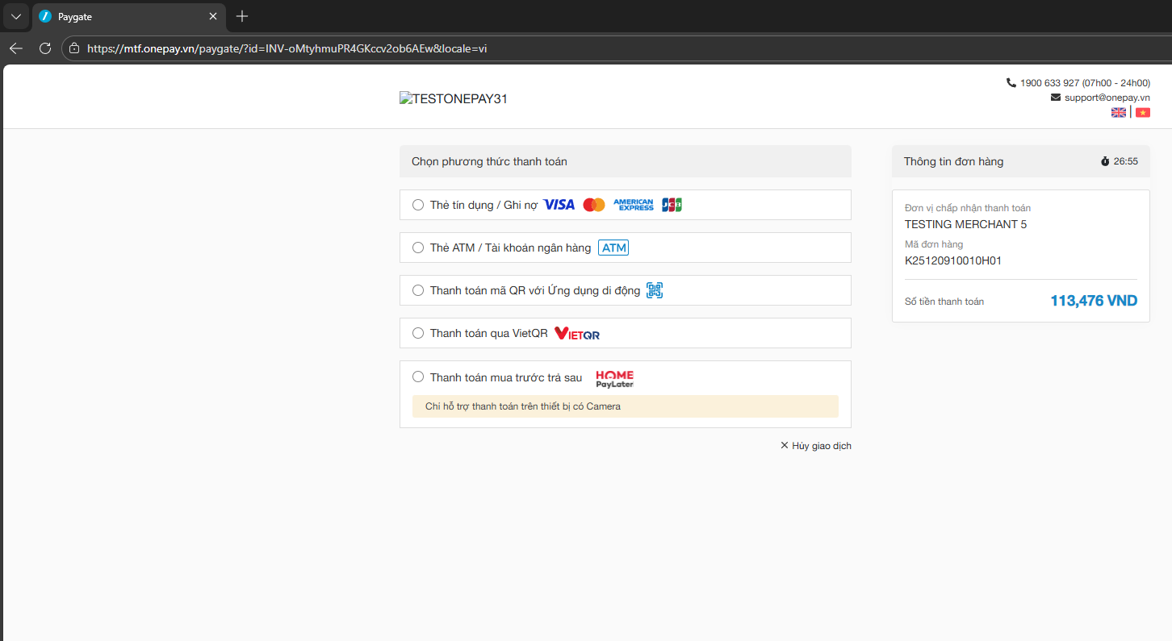Viewport: 1172px width, 641px height.
Task: Select the ATM / bank account radio button
Action: coord(418,248)
